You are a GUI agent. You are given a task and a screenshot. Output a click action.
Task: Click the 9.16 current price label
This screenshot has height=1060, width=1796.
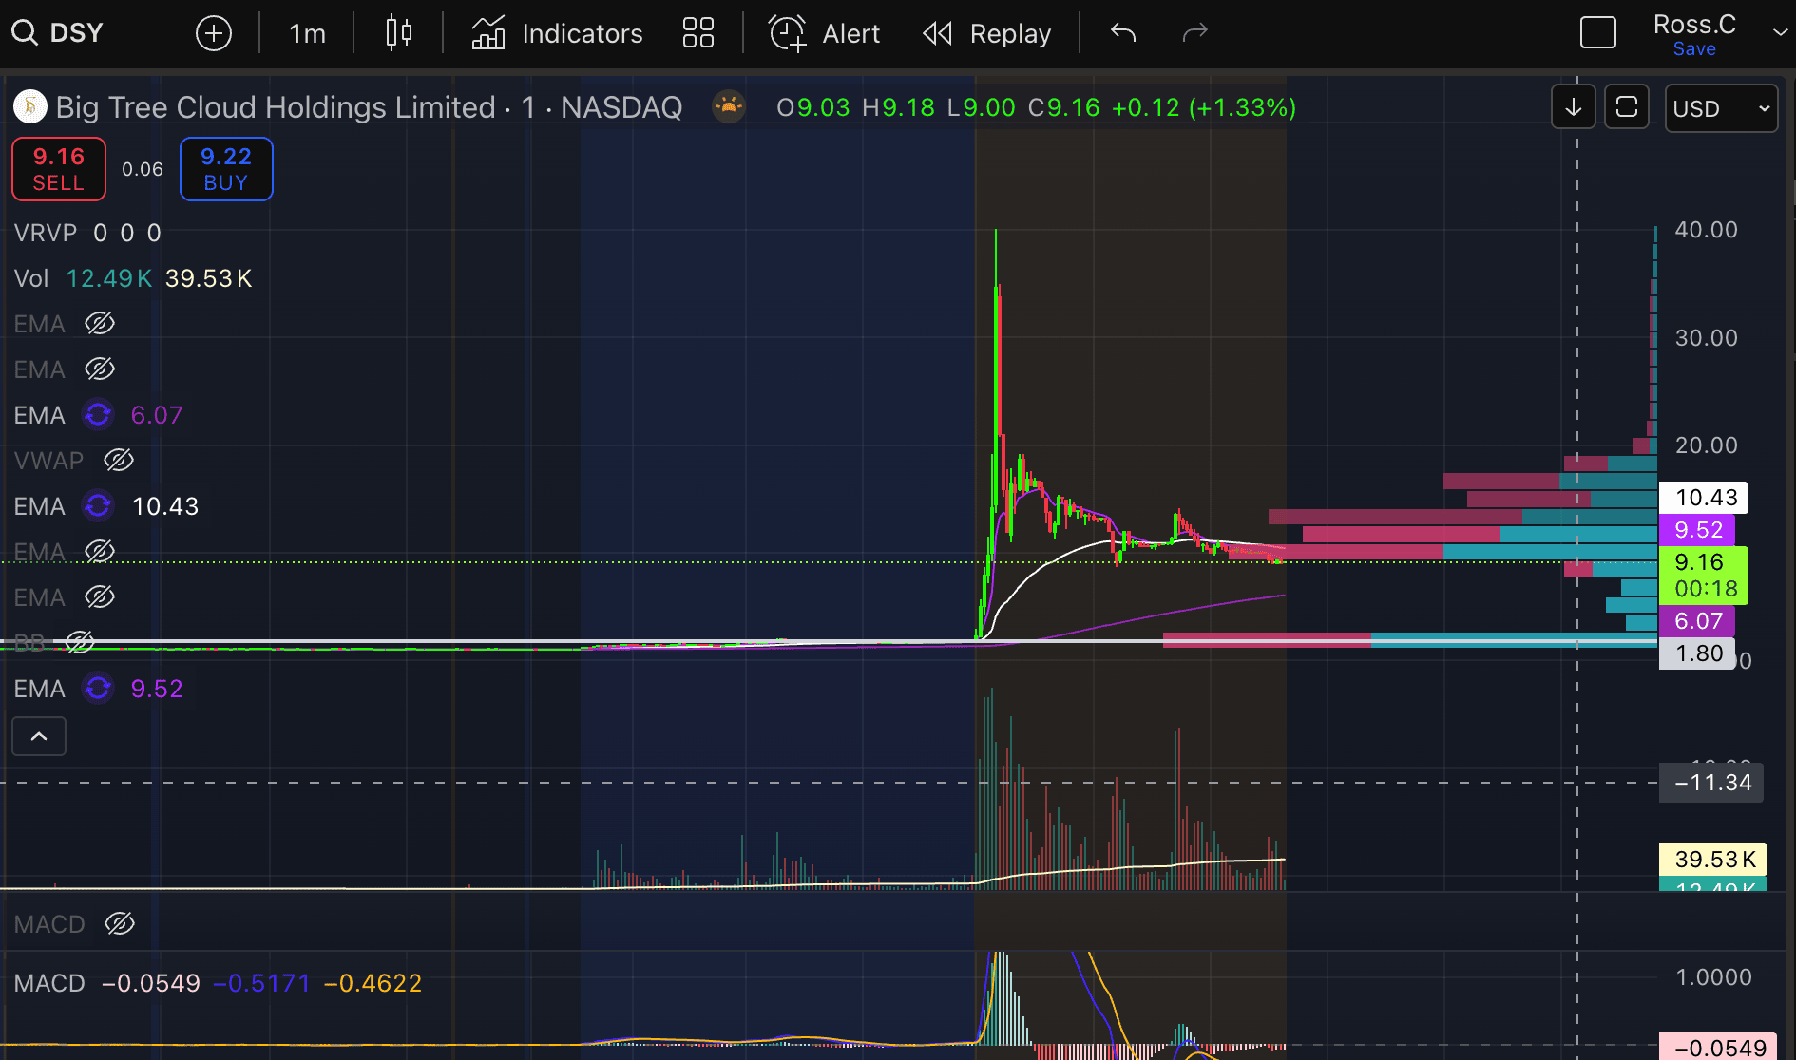[1698, 562]
